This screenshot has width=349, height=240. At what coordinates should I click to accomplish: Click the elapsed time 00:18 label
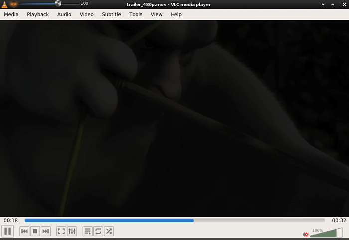(11, 220)
